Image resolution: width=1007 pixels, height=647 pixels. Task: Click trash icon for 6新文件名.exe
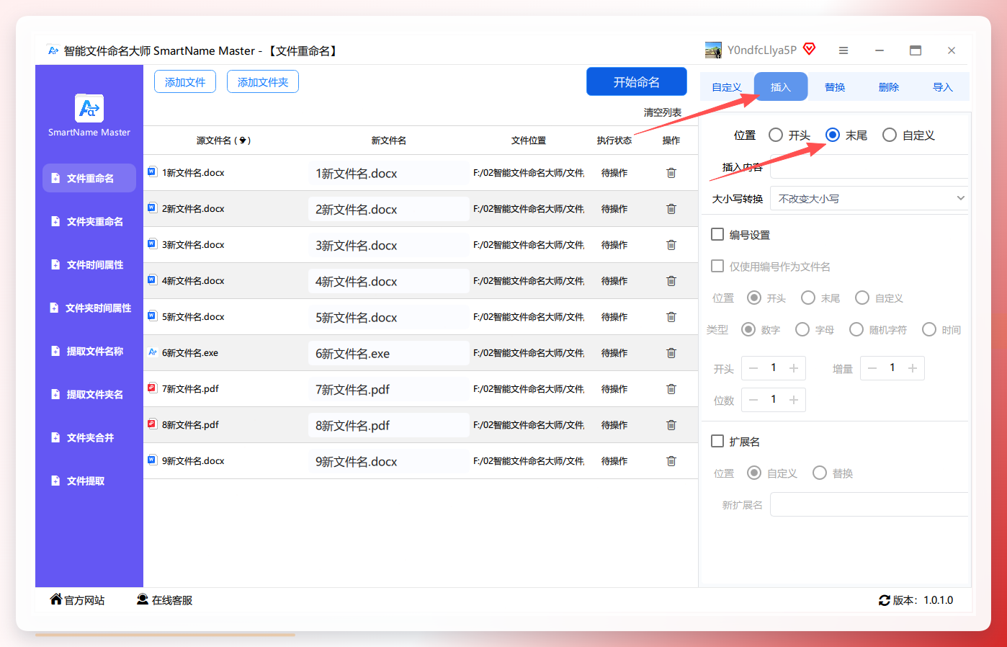coord(671,353)
